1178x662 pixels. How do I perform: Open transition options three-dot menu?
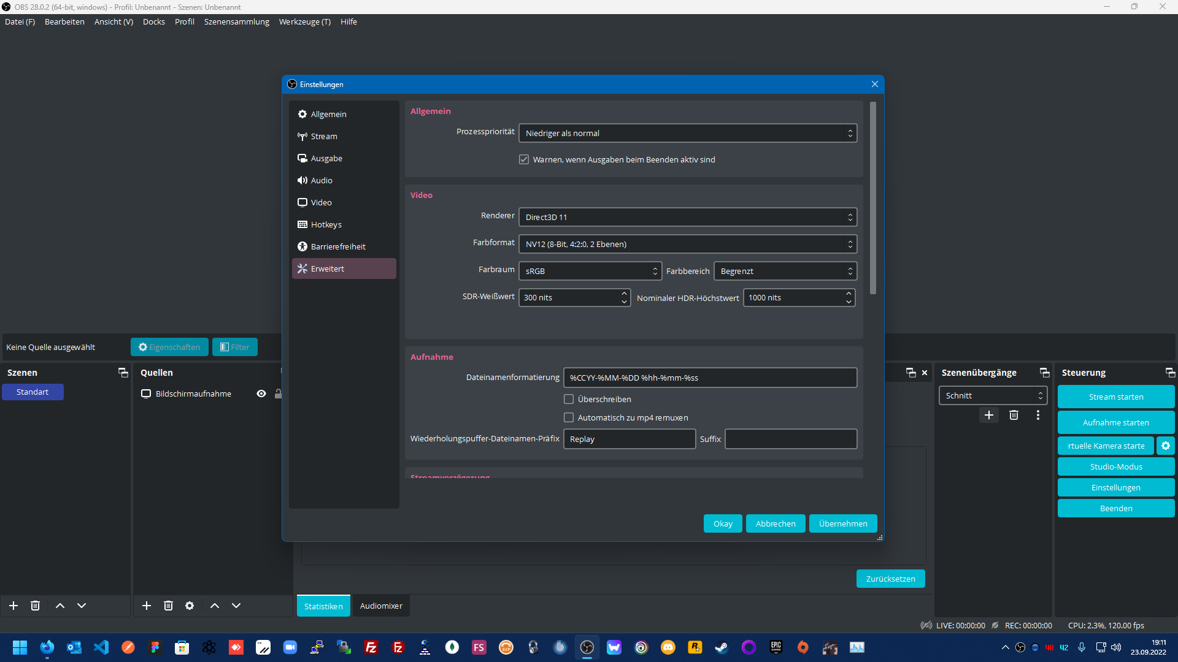pyautogui.click(x=1038, y=415)
